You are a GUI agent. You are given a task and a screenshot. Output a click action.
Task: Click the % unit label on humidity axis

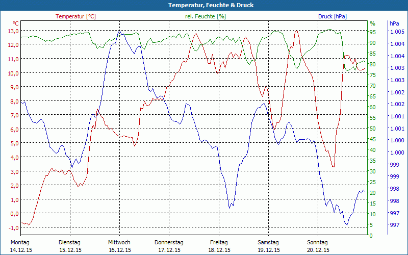pyautogui.click(x=372, y=23)
